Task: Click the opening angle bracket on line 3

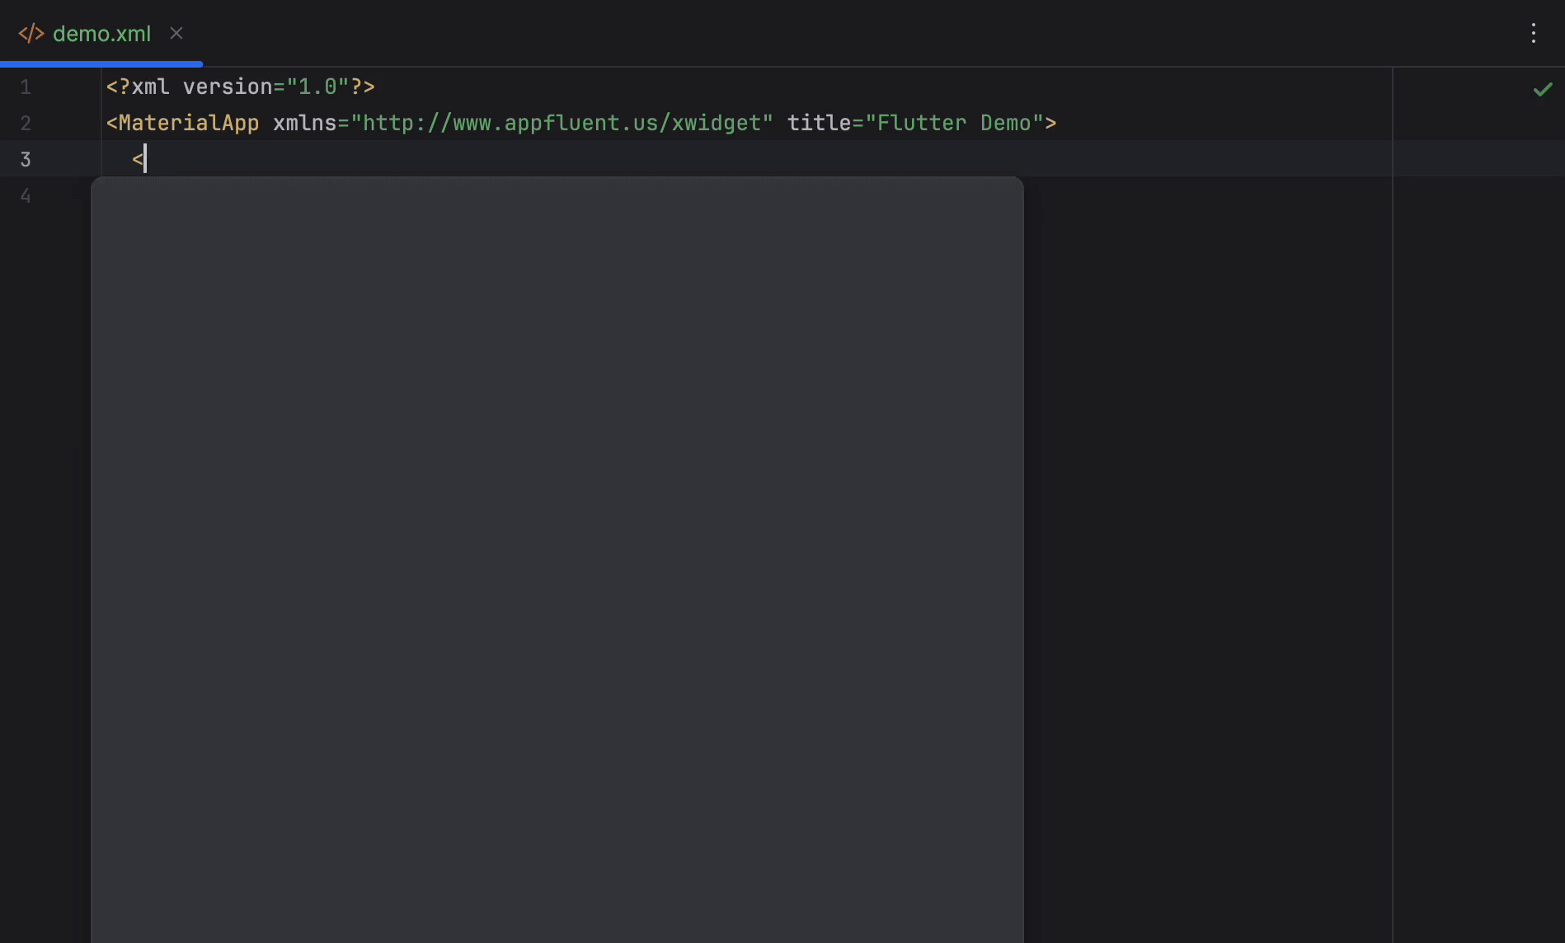Action: [x=137, y=160]
